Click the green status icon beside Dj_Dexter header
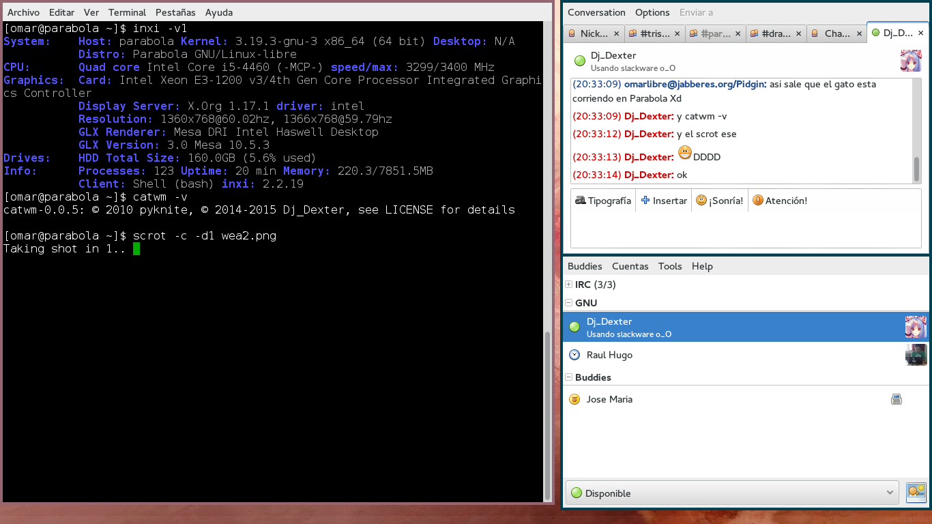932x524 pixels. 580,61
